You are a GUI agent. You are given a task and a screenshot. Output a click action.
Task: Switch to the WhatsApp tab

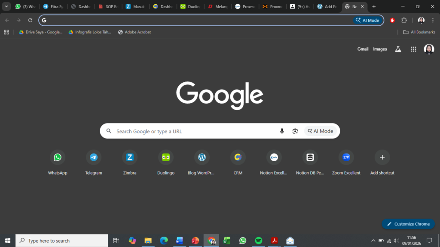click(x=25, y=6)
